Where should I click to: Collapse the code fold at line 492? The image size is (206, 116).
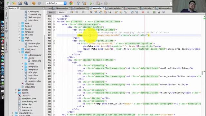pyautogui.click(x=54, y=60)
